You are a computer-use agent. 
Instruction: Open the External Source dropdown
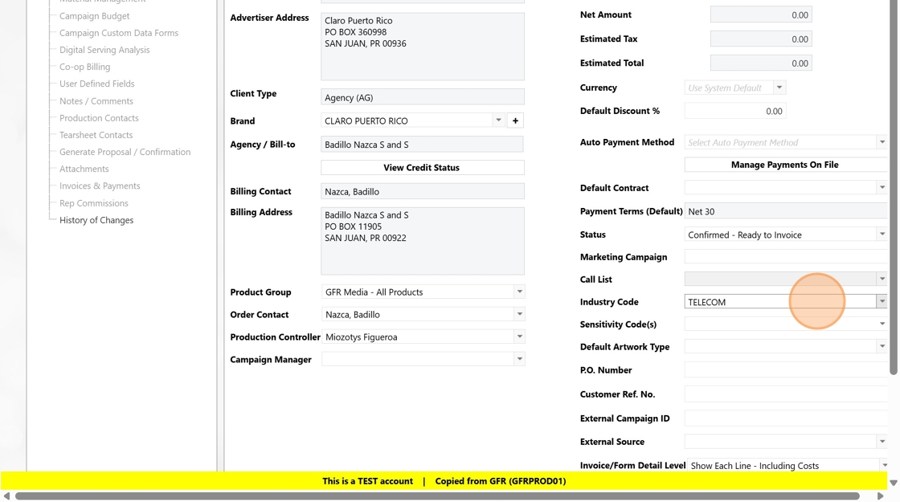[882, 441]
